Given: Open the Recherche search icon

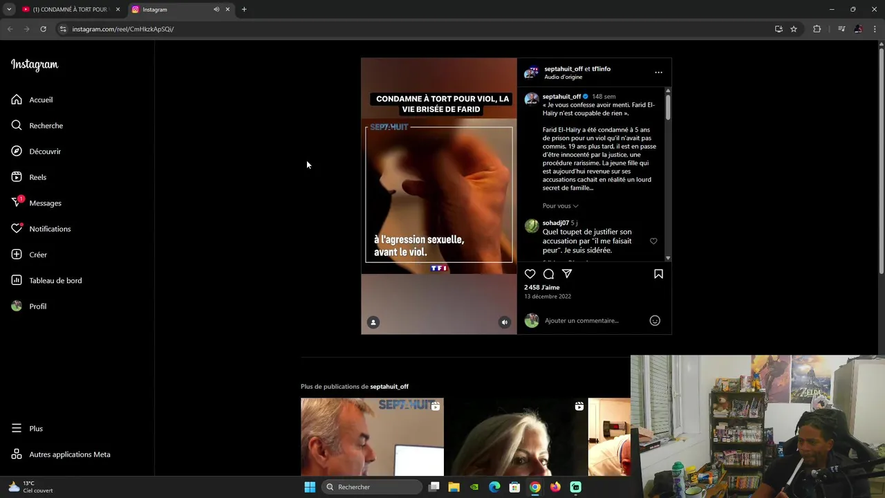Looking at the screenshot, I should click(x=17, y=125).
